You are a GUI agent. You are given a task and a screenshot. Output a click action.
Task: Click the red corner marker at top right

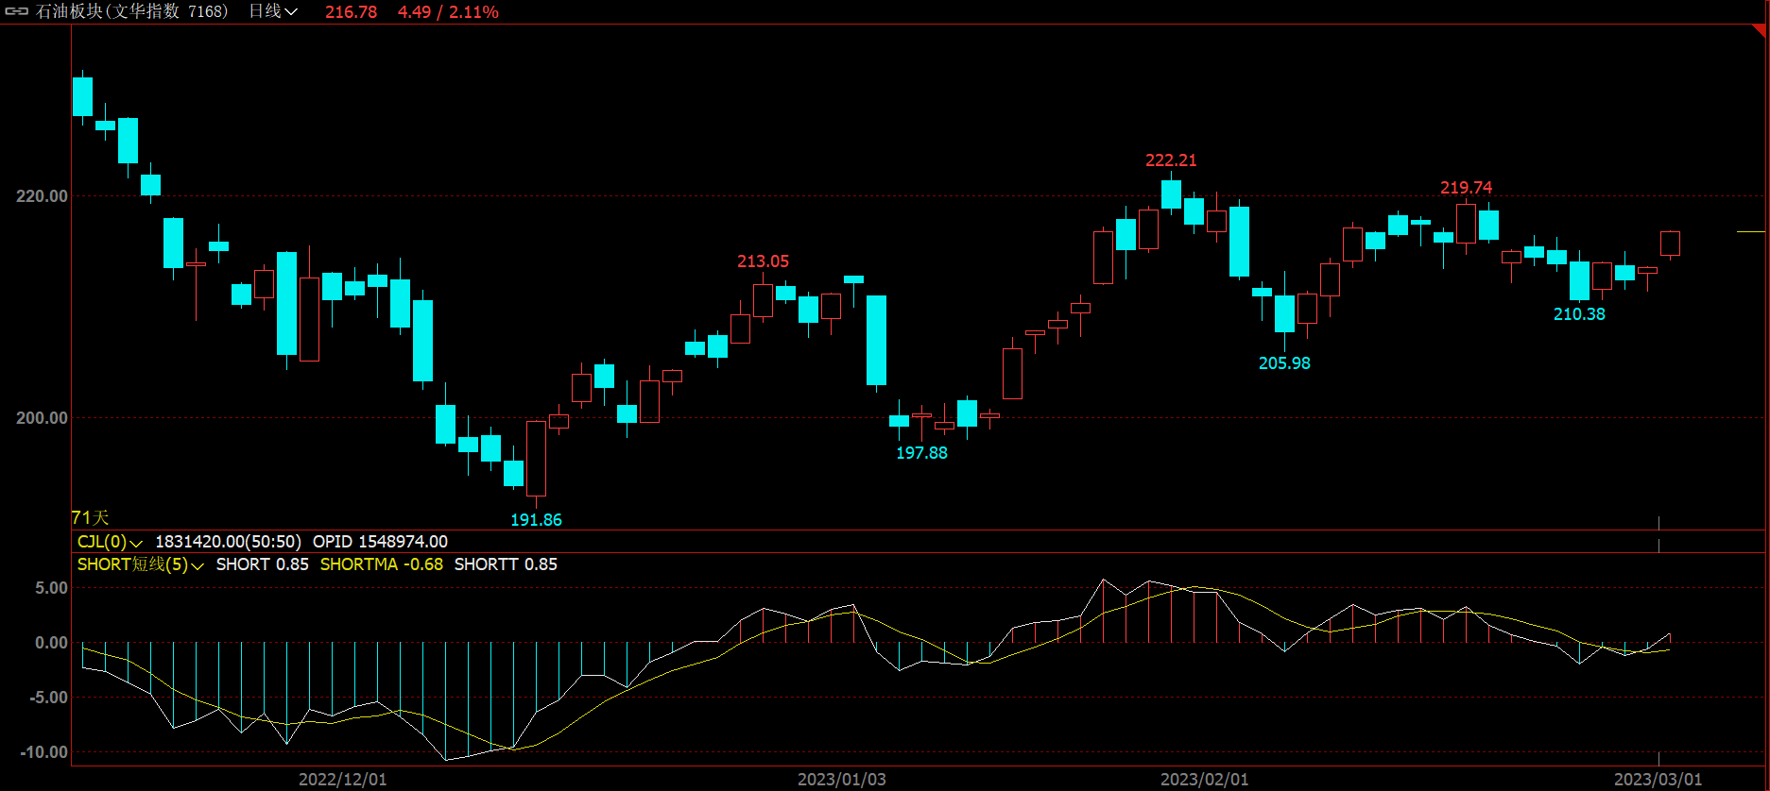1760,31
